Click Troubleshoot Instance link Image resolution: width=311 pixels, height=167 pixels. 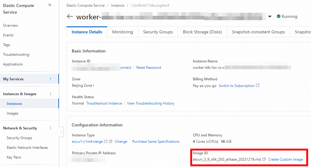[x=104, y=103]
